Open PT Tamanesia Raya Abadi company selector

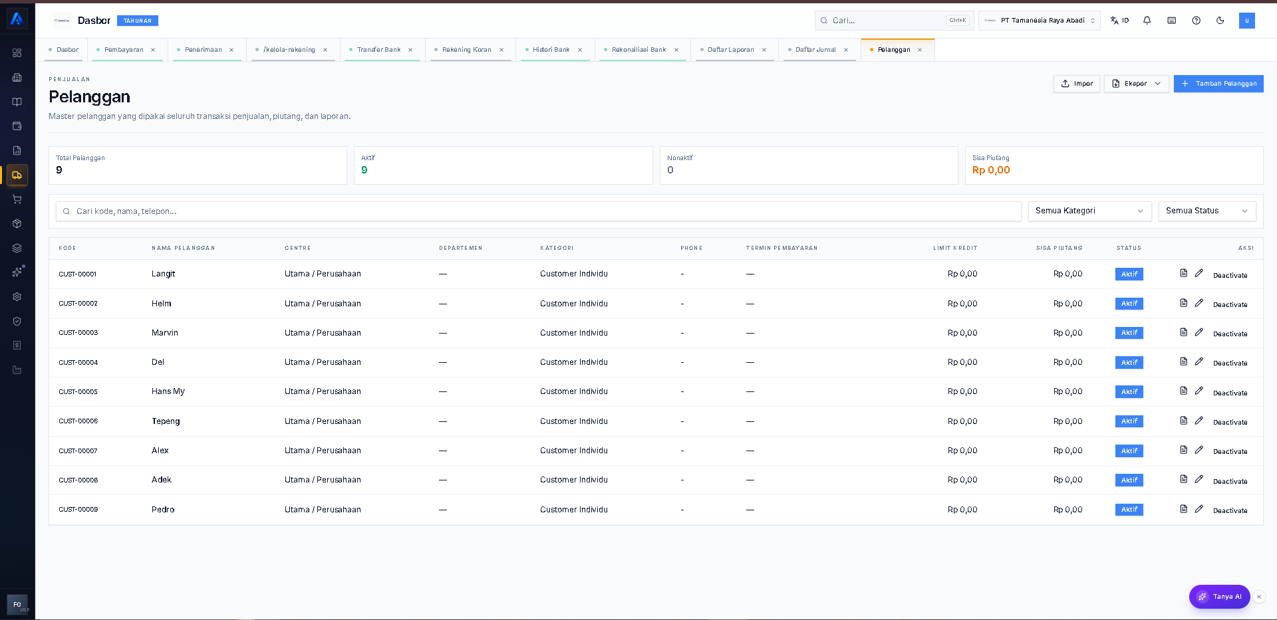[x=1039, y=21]
